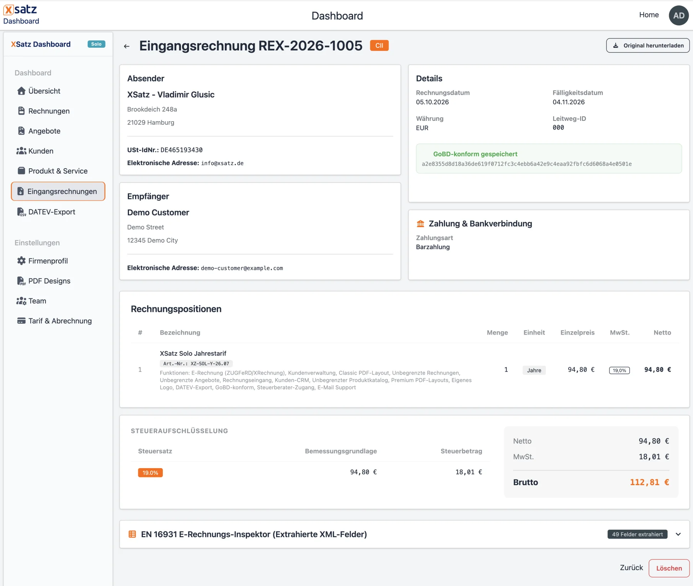Click the sender name XSatz - Vladimir Glusic
Screen dimensions: 693x586
click(x=171, y=95)
